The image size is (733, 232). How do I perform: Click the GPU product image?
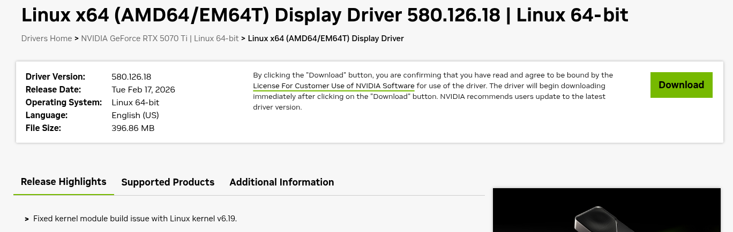(607, 210)
